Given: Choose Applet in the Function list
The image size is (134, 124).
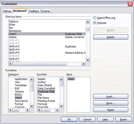Looking at the screenshot, I should [42, 79].
